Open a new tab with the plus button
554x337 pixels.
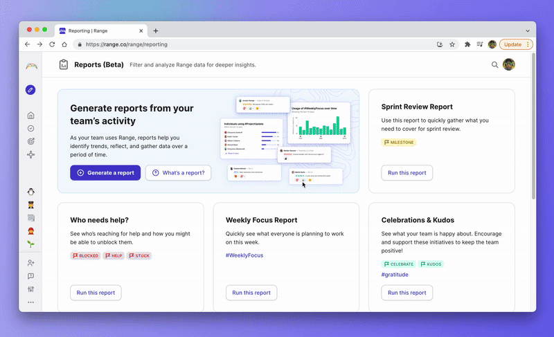tap(155, 30)
